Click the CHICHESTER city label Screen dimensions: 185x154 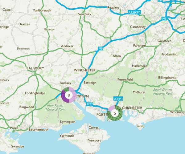(132, 108)
